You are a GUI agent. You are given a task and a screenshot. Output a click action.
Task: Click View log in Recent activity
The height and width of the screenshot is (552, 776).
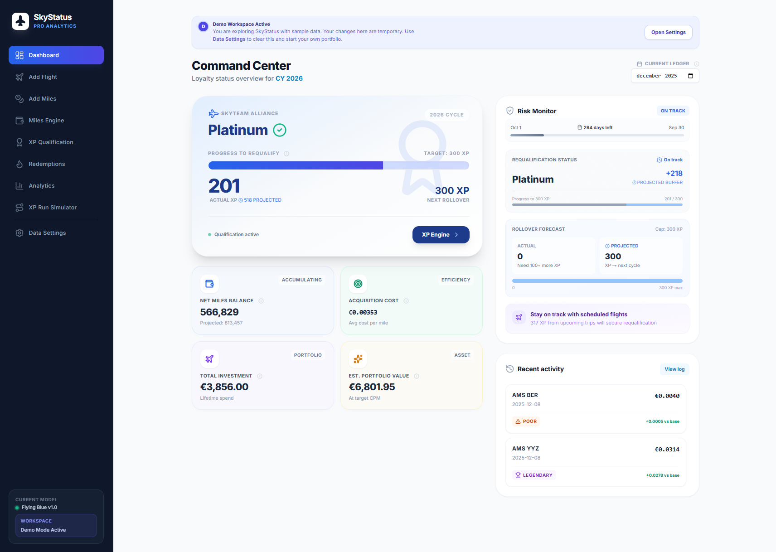tap(674, 369)
